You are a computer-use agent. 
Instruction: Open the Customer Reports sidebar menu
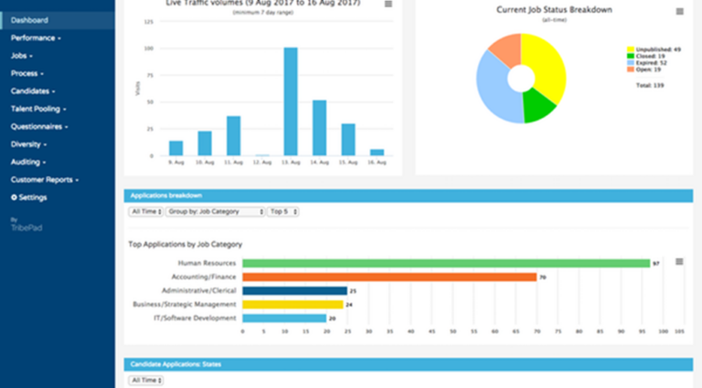pos(45,180)
